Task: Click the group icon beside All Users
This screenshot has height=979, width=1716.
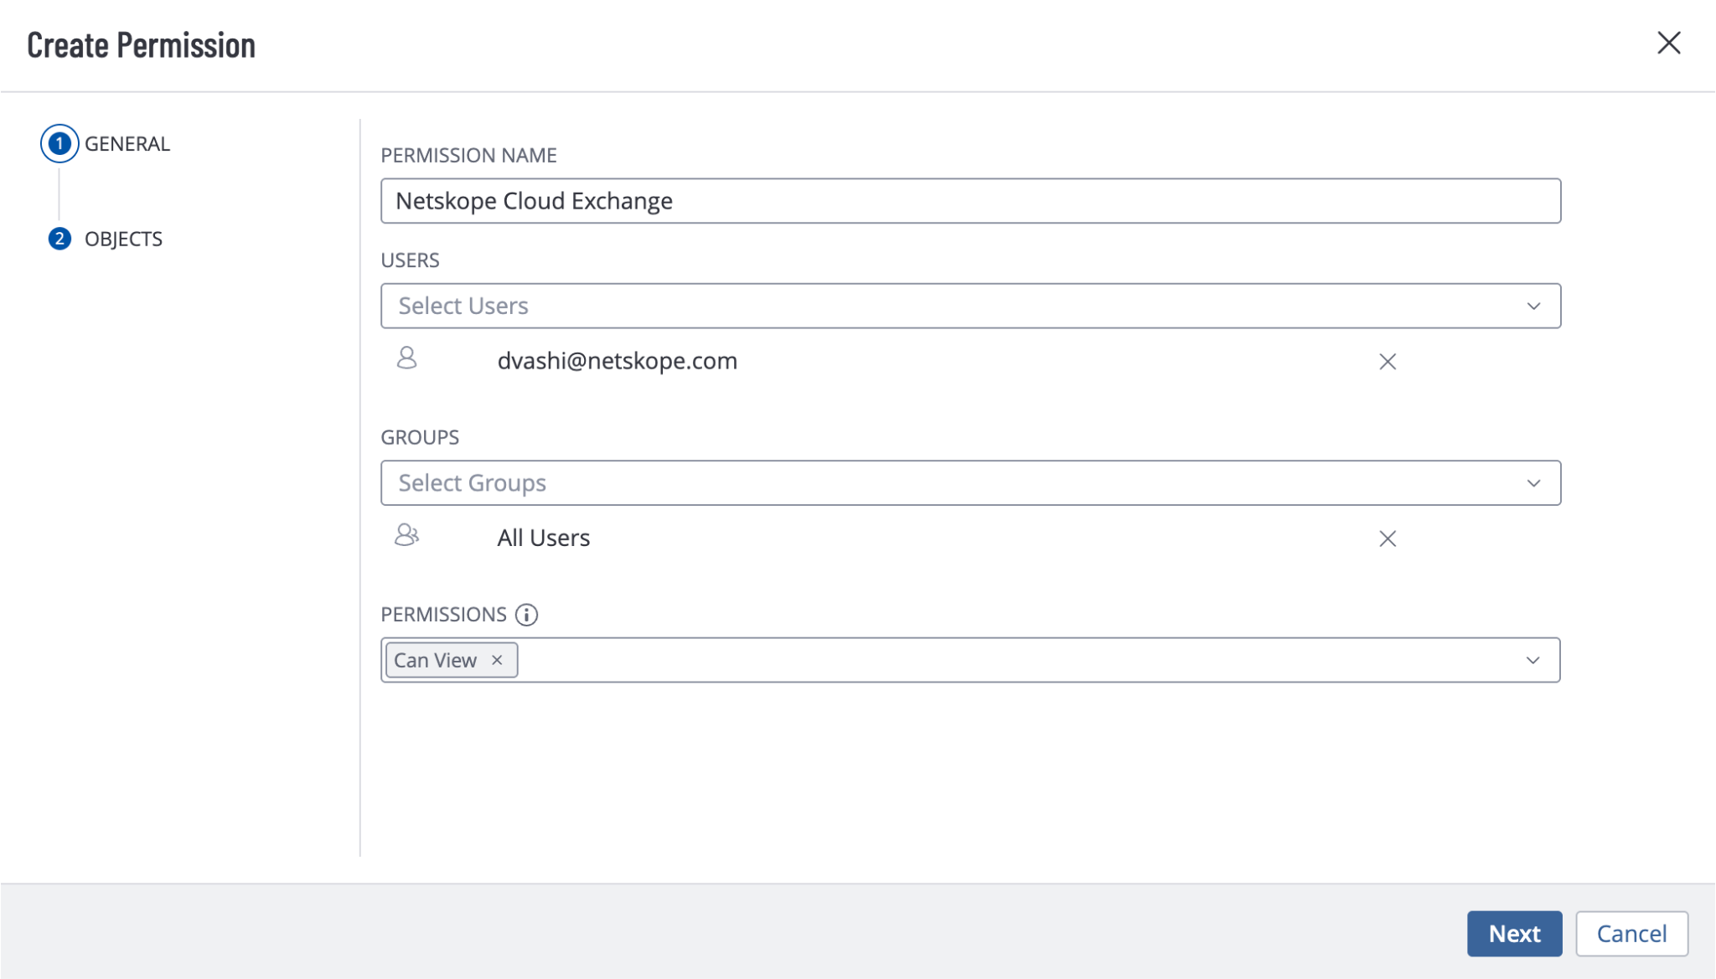Action: [407, 535]
